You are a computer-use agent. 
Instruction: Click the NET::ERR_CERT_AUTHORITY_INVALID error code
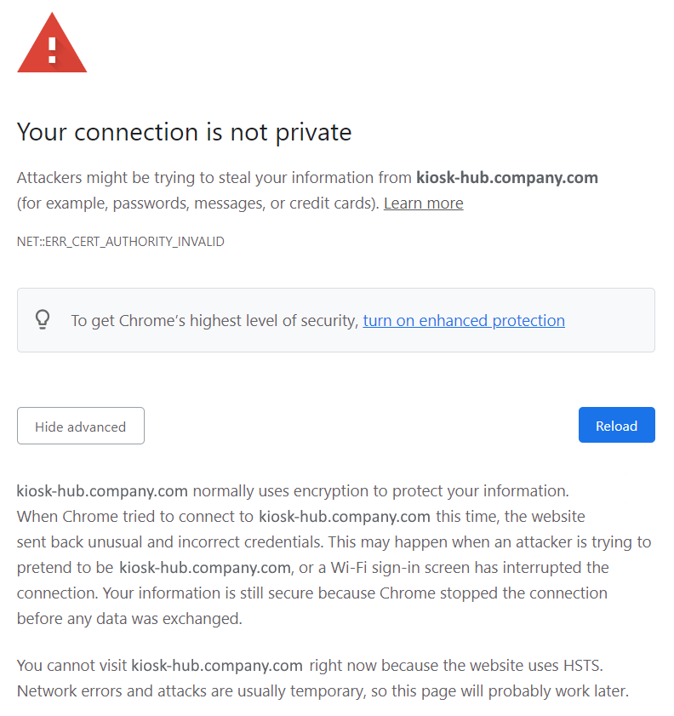[x=121, y=242]
